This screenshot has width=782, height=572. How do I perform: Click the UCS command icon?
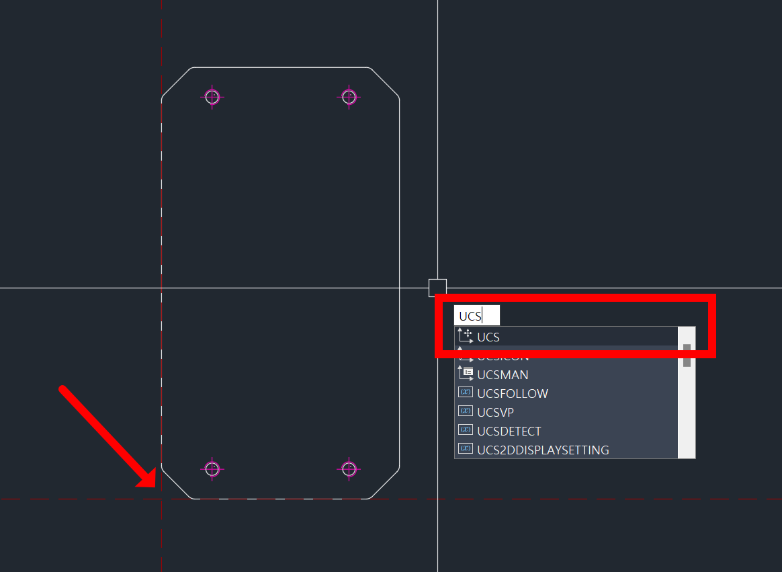[466, 336]
